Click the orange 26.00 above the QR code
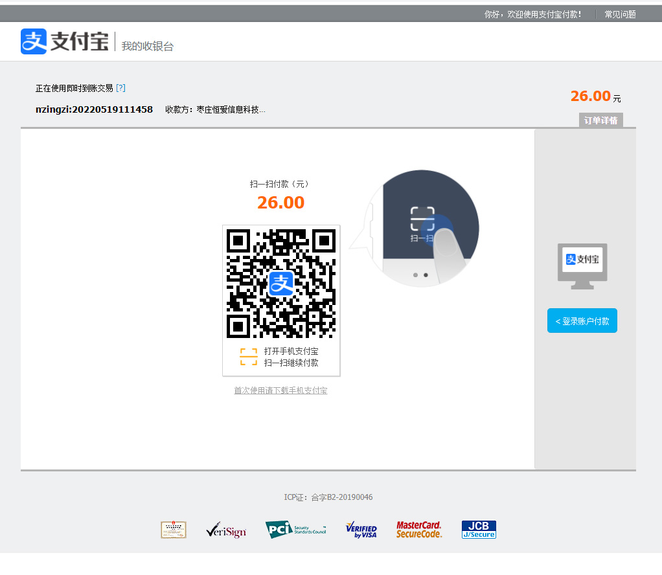The image size is (662, 575). (280, 203)
